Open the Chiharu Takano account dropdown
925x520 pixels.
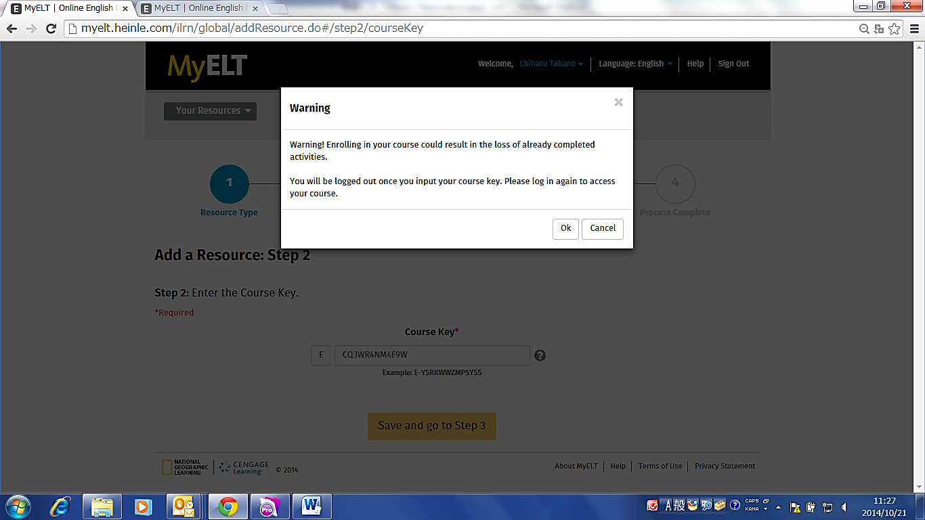pyautogui.click(x=551, y=64)
